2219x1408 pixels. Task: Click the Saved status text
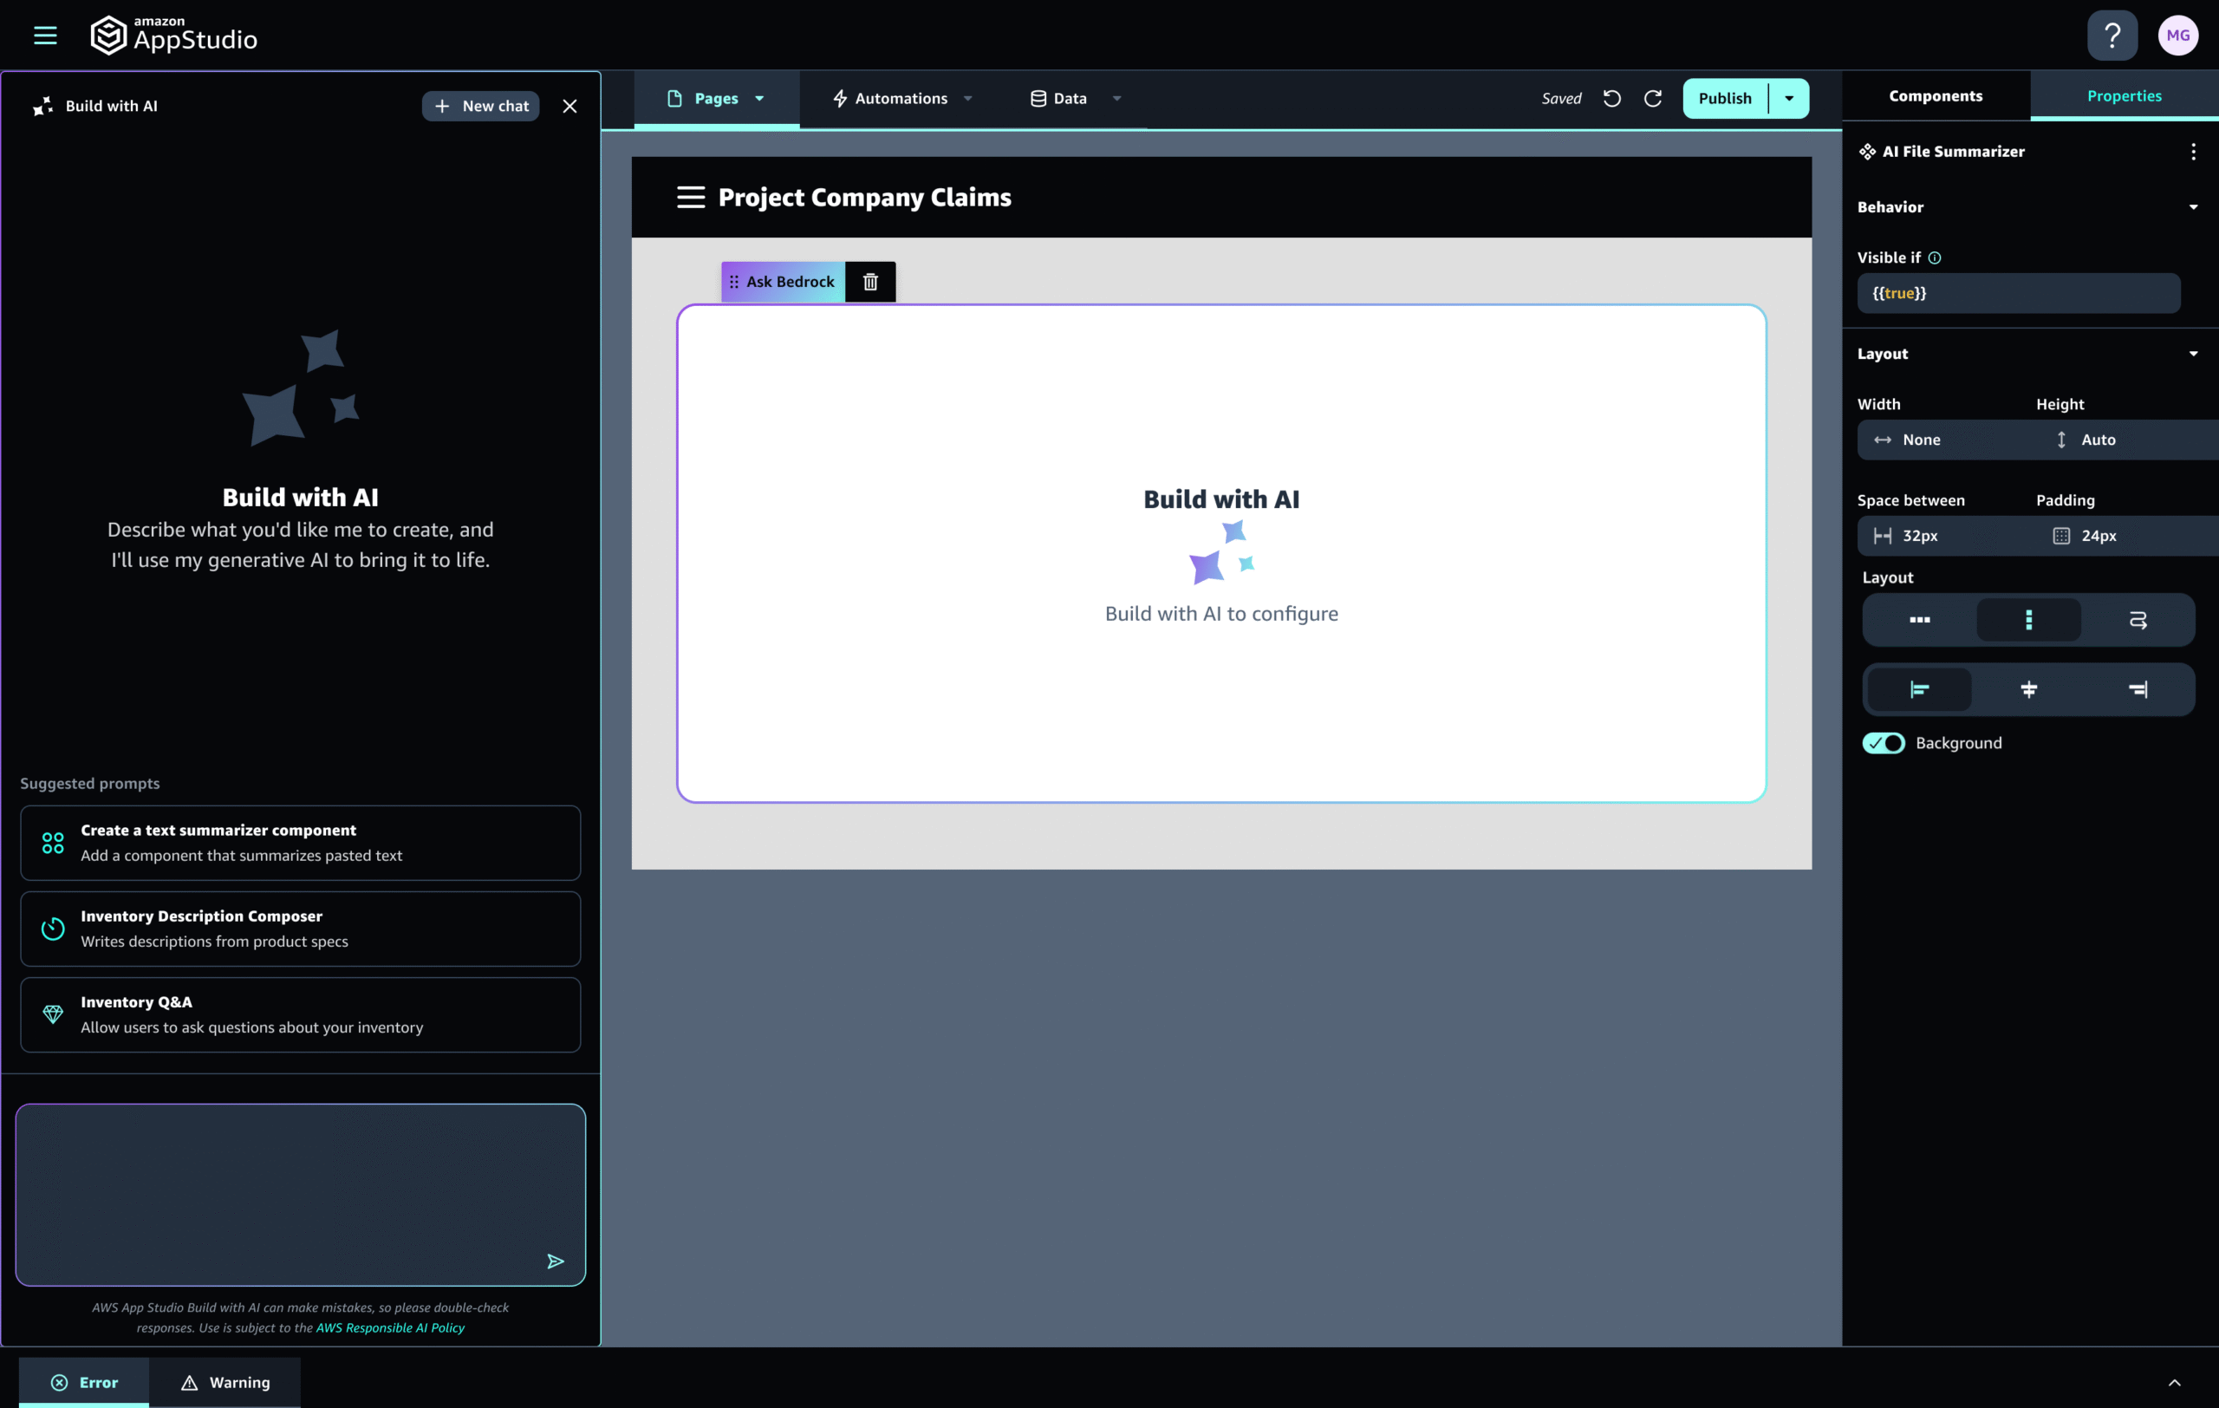tap(1561, 99)
